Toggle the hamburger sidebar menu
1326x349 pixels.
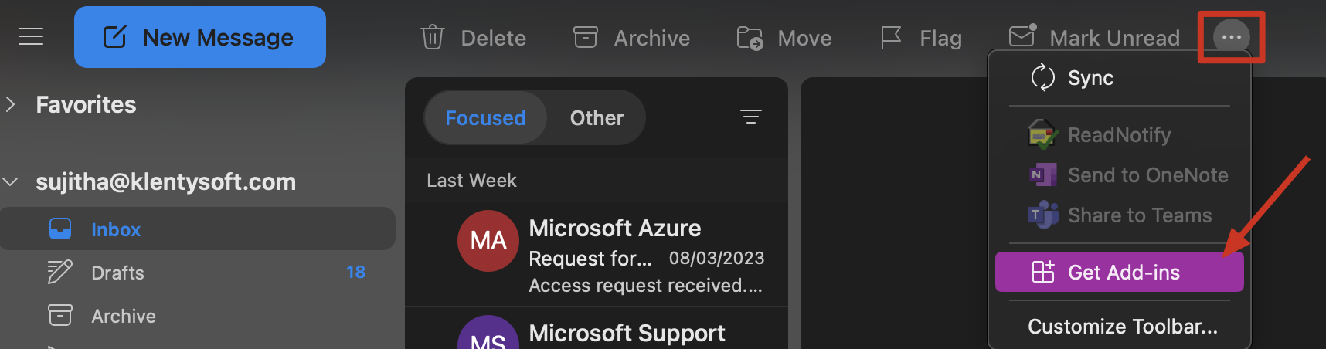point(31,36)
